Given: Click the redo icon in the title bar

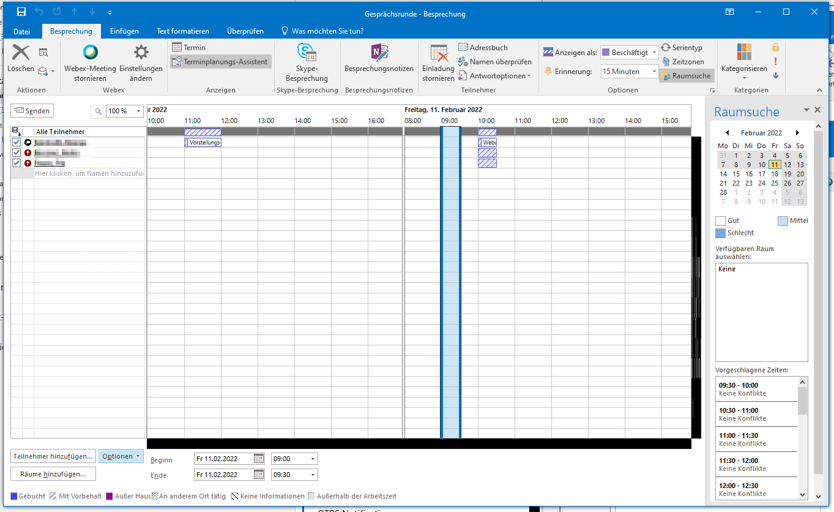Looking at the screenshot, I should 57,12.
